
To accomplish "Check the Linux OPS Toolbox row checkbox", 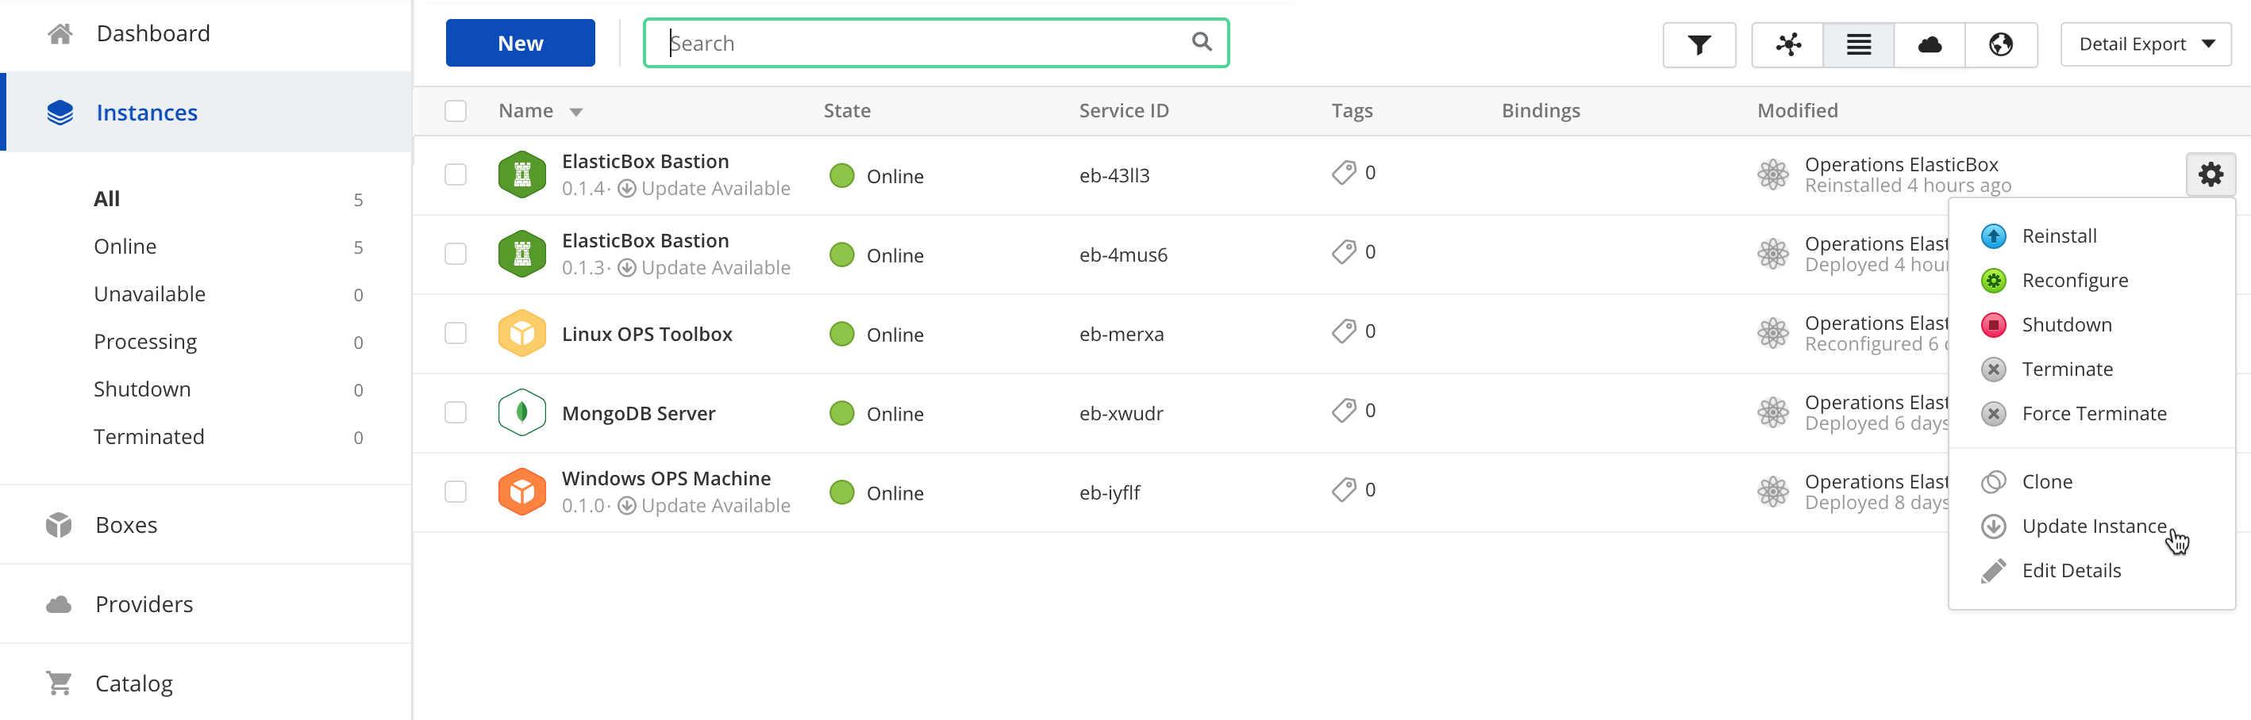I will (x=456, y=333).
